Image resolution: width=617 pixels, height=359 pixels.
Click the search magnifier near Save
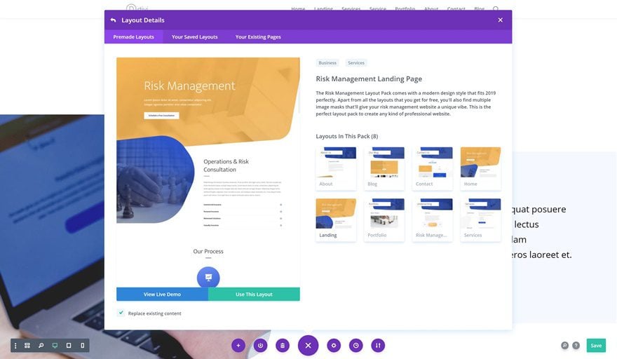coord(564,346)
